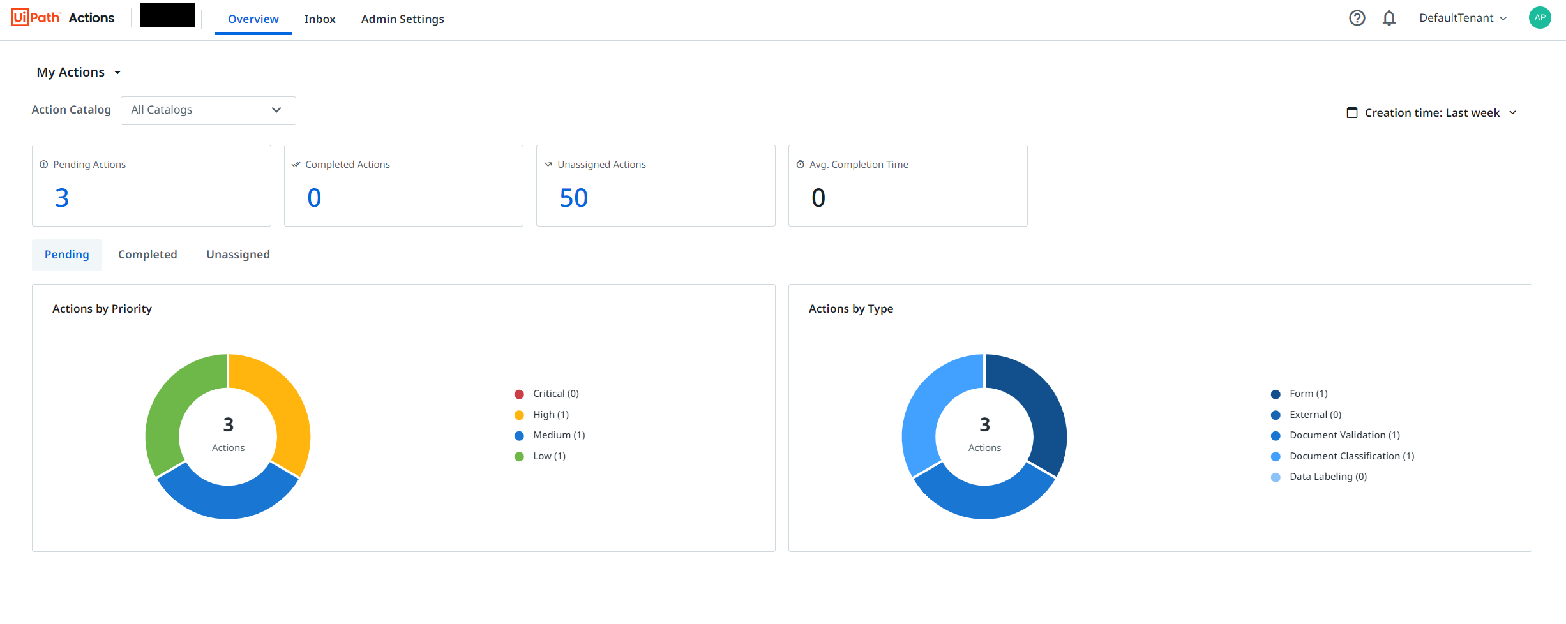Screen dimensions: 1566x624
Task: Expand the DefaultTenant selector
Action: (1462, 18)
